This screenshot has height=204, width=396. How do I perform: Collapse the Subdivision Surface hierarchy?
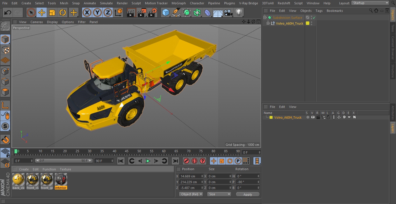(265, 18)
